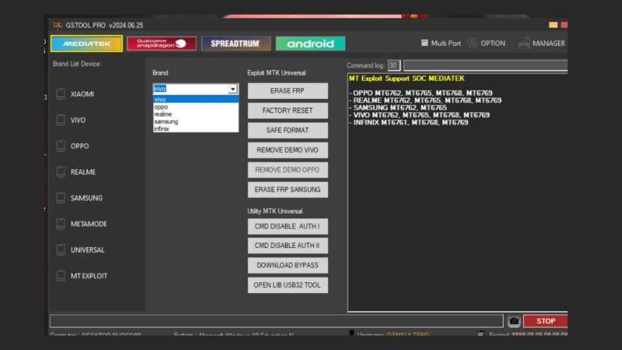Click the MT EXPLOIT label
This screenshot has height=350, width=622.
[x=89, y=276]
